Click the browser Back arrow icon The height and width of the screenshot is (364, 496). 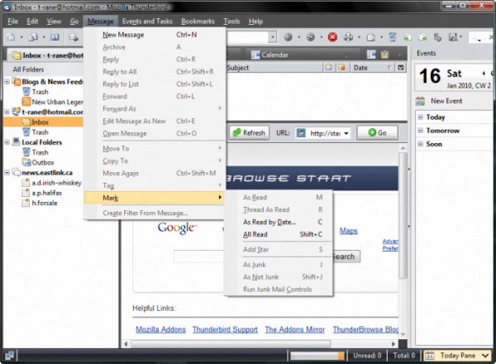tap(288, 37)
